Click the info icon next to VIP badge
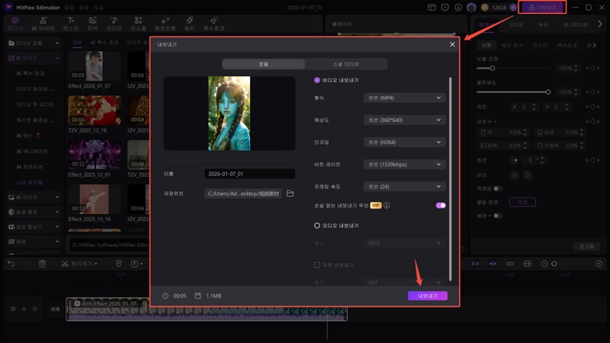This screenshot has width=610, height=343. 387,205
